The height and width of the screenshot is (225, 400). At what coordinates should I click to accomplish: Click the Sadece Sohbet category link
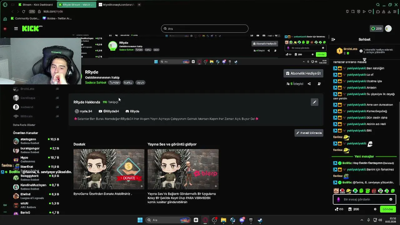tap(96, 82)
